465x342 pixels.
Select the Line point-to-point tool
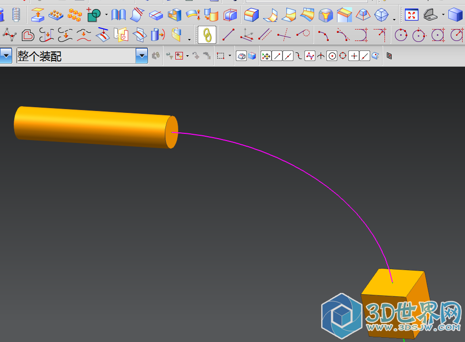pos(228,35)
